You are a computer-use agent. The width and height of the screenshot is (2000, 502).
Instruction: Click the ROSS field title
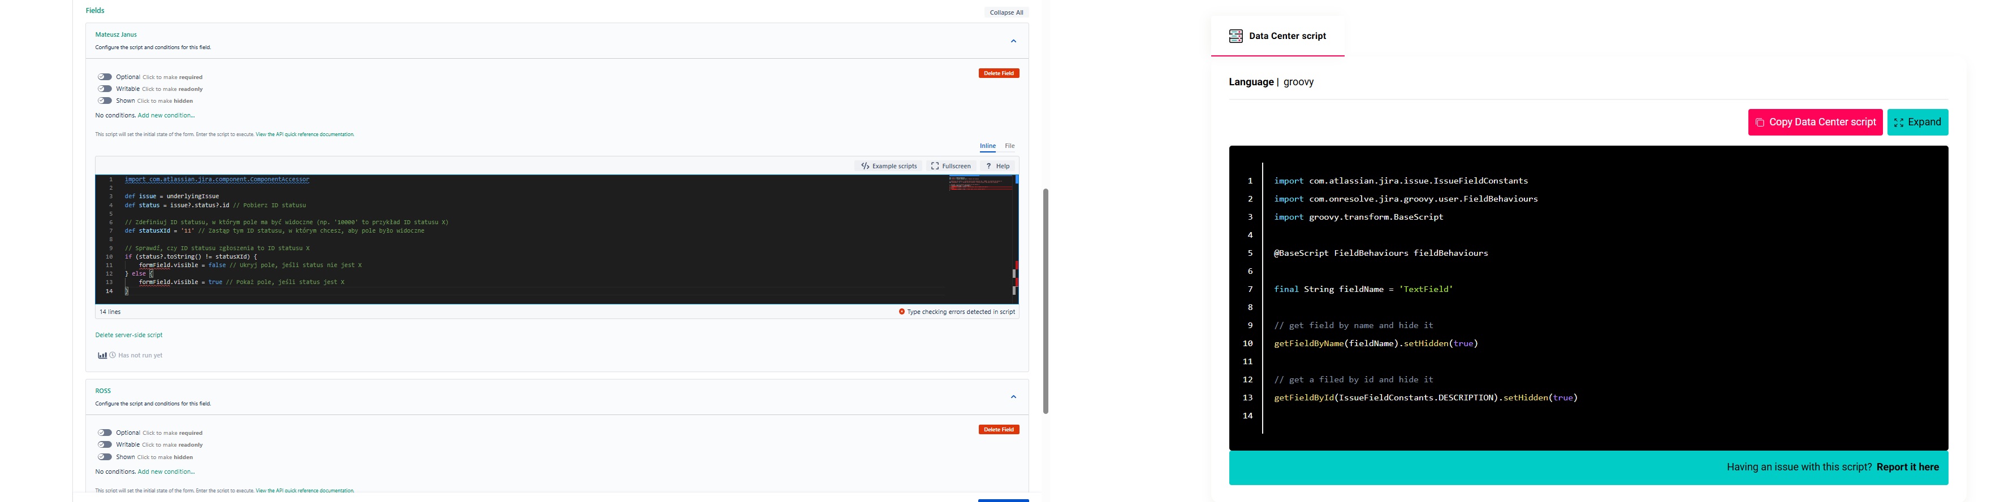tap(103, 391)
